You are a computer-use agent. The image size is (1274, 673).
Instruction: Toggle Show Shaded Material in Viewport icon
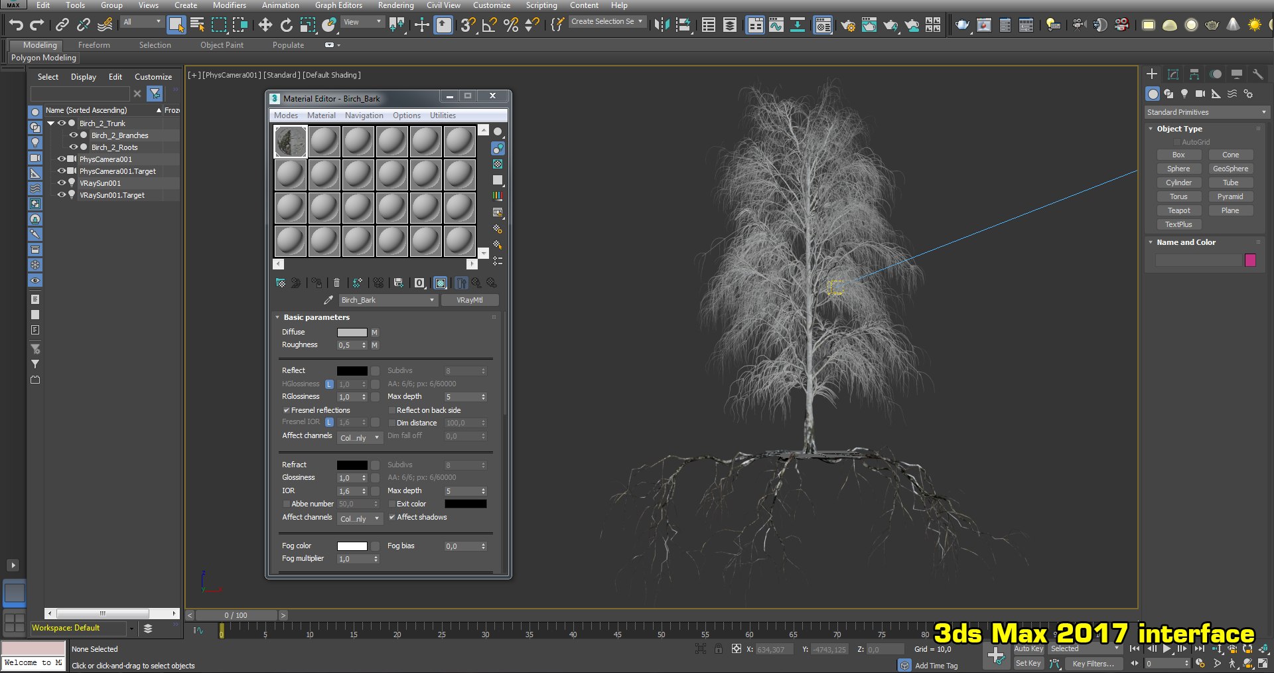pyautogui.click(x=441, y=283)
